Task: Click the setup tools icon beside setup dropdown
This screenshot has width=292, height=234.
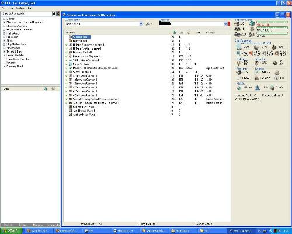Action: click(x=148, y=24)
